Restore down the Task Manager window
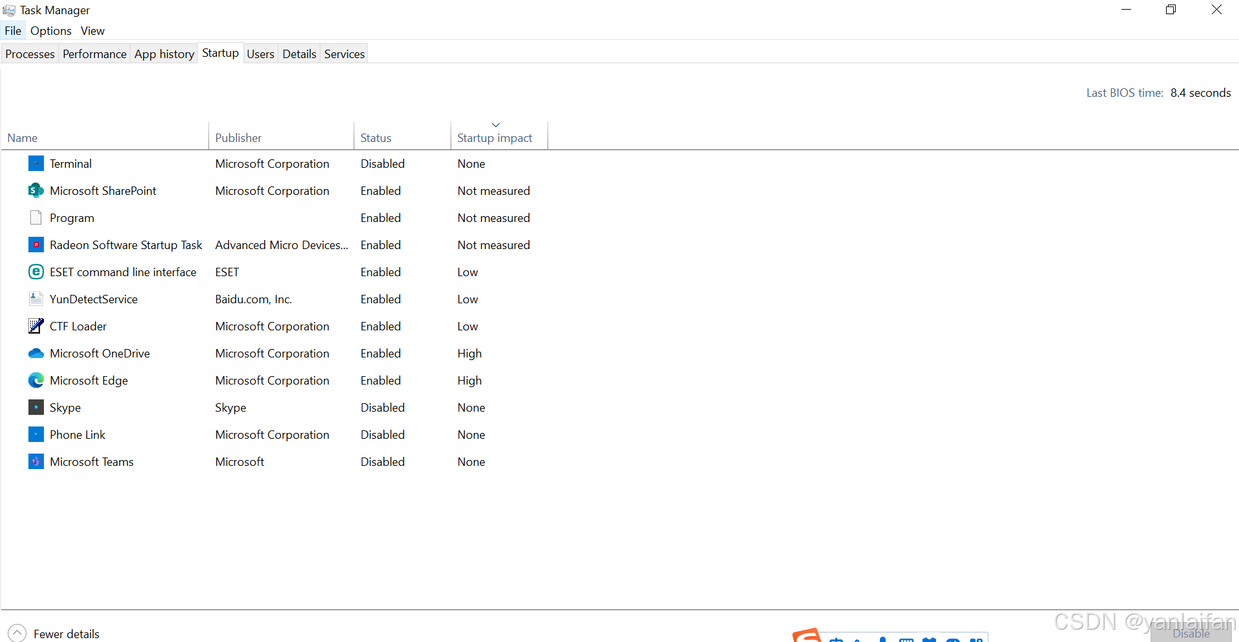 [x=1171, y=10]
